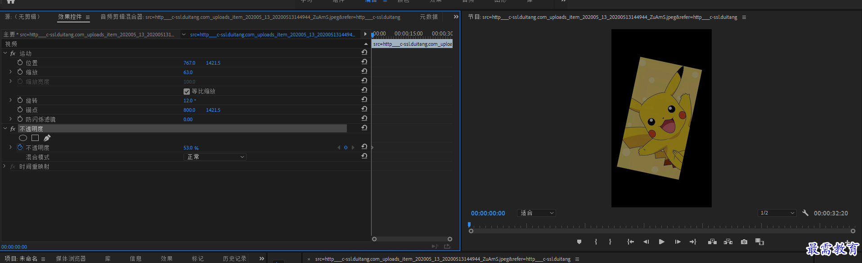Show hidden source panel tabs overflow
This screenshot has height=263, width=862.
pos(456,17)
